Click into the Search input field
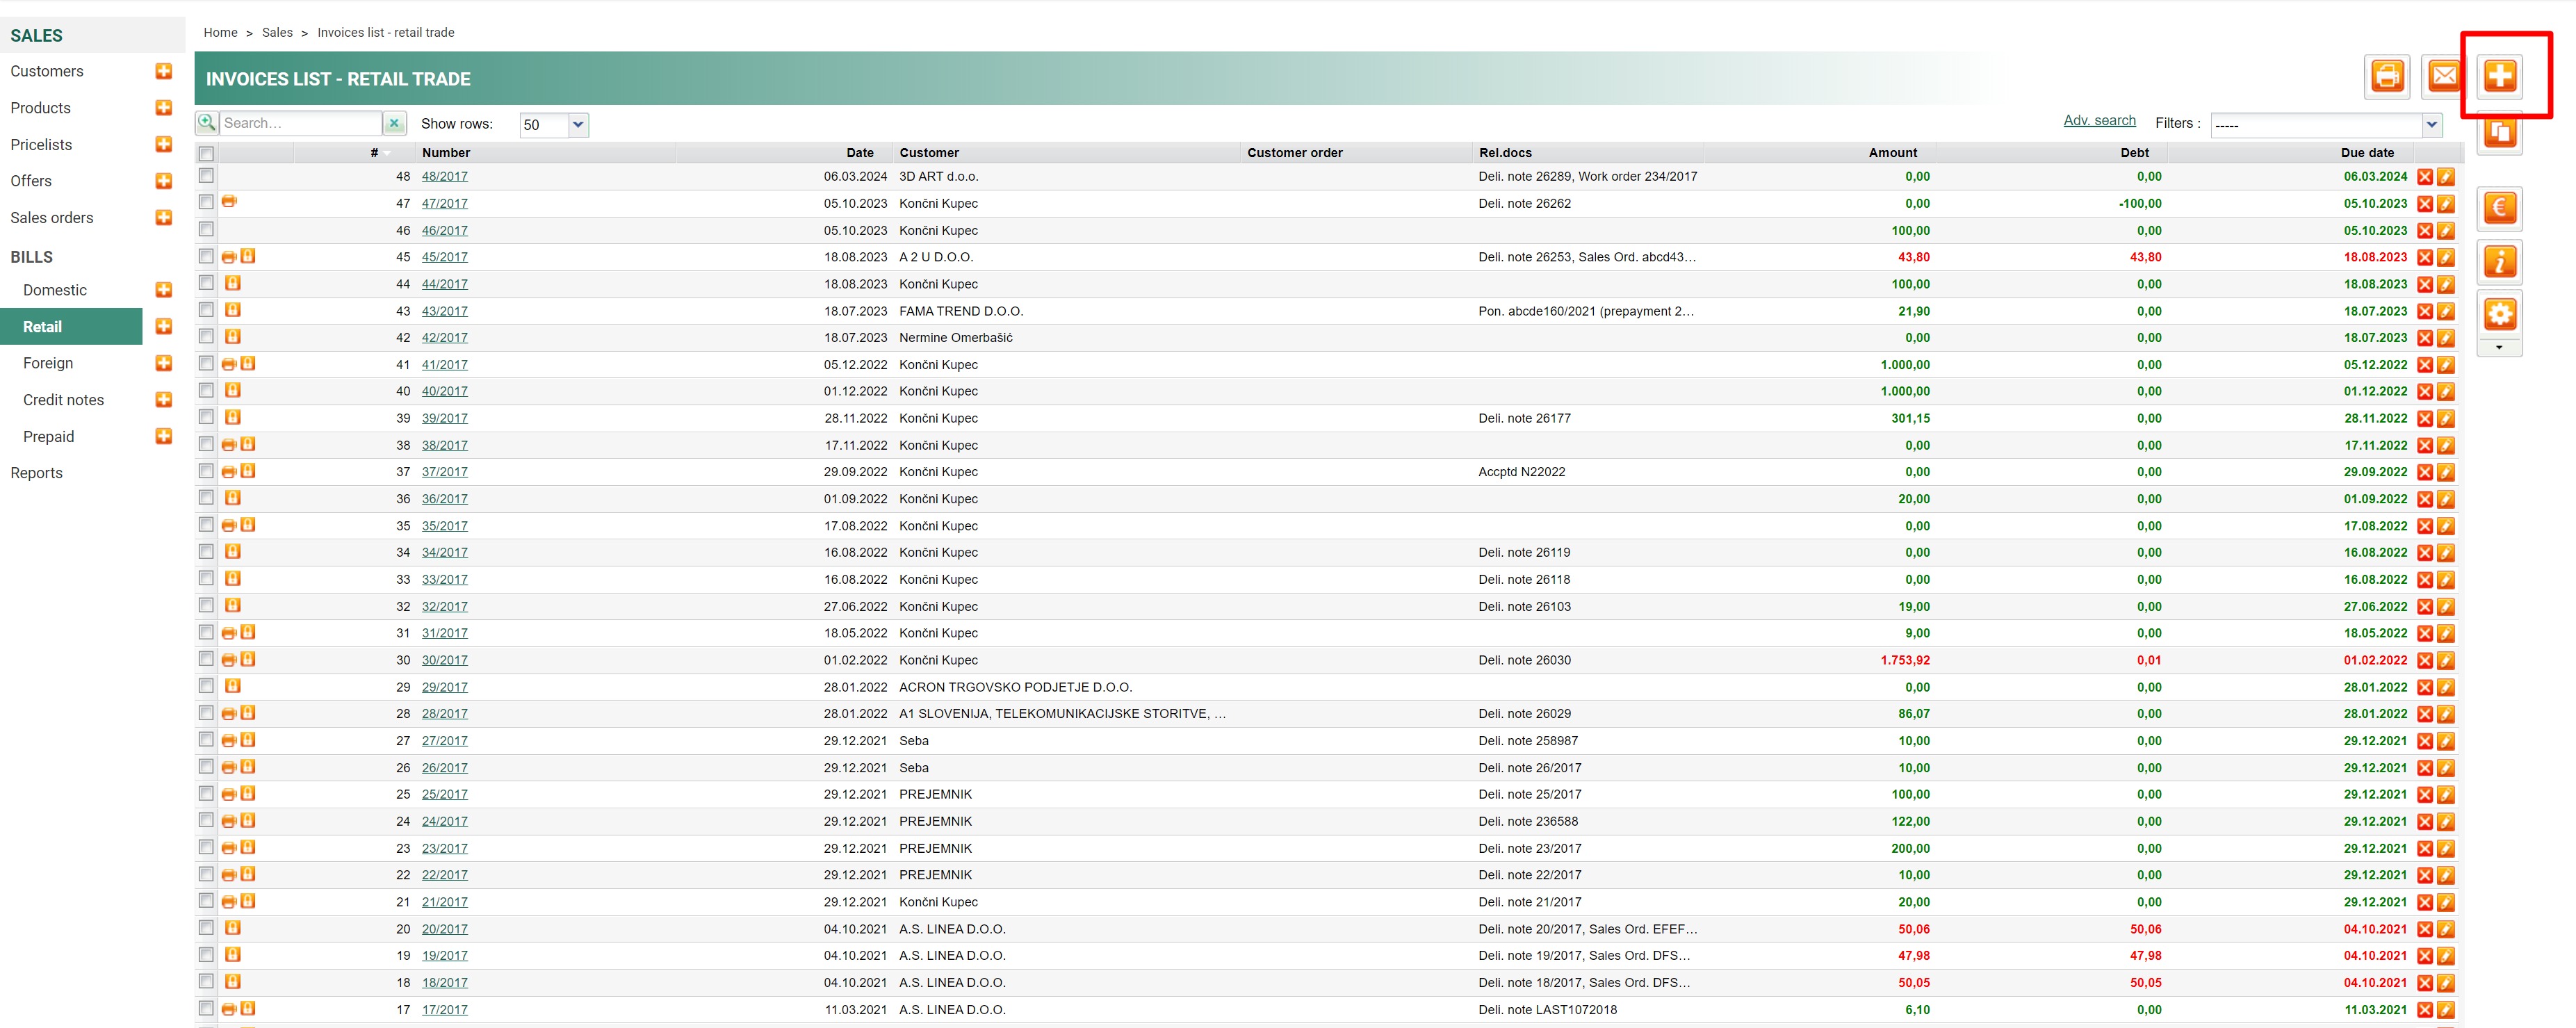The height and width of the screenshot is (1028, 2576). coord(300,123)
